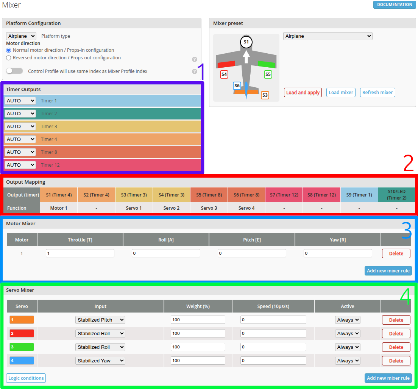This screenshot has width=418, height=390.
Task: Open the Platform type Airplane dropdown
Action: (x=21, y=36)
